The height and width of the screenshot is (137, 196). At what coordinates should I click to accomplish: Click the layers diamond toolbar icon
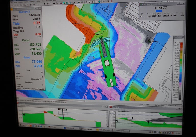point(79,2)
